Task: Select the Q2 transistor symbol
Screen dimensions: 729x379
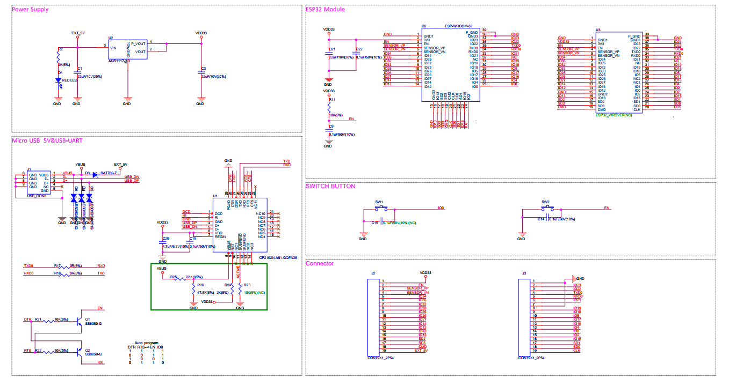Action: point(80,352)
